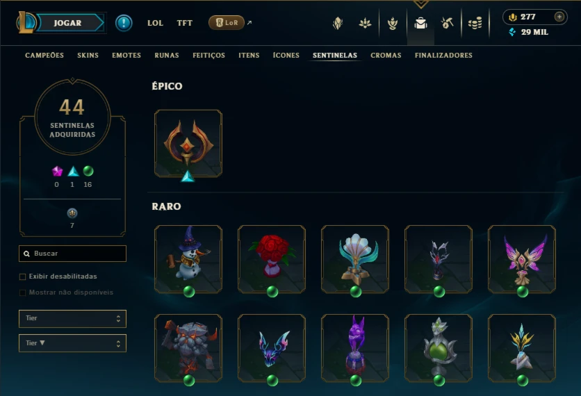The height and width of the screenshot is (396, 581).
Task: Click the League of Legends logo
Action: [x=26, y=22]
